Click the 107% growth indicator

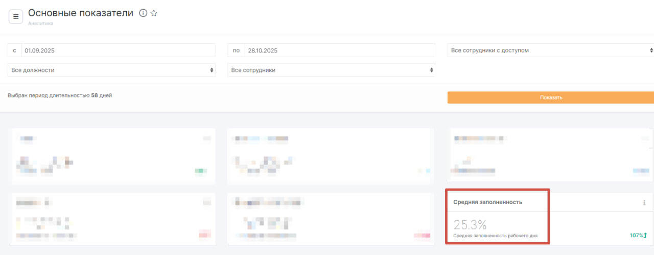click(639, 236)
